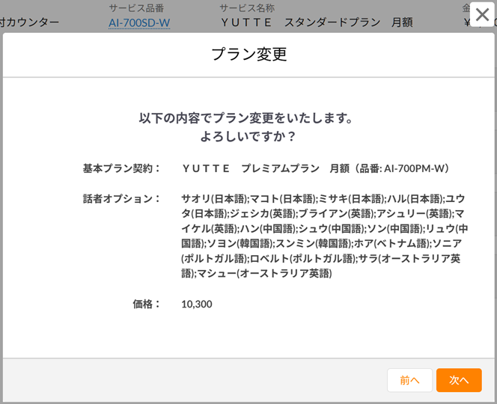Click 次へ to proceed with plan change
Viewport: 497px width, 404px height.
458,380
